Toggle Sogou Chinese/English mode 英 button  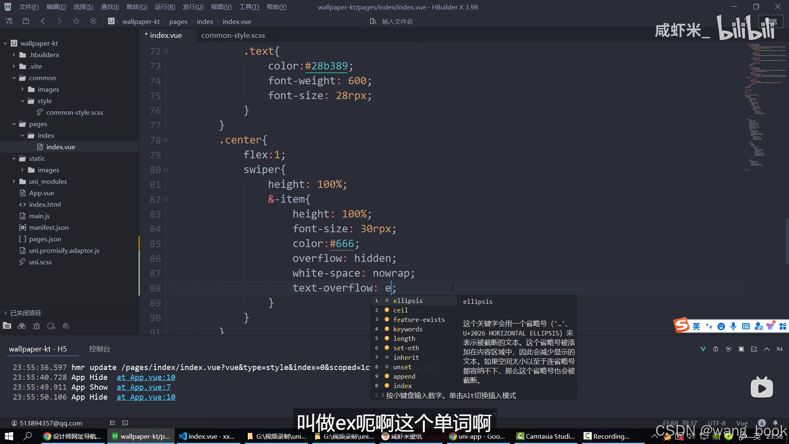696,326
